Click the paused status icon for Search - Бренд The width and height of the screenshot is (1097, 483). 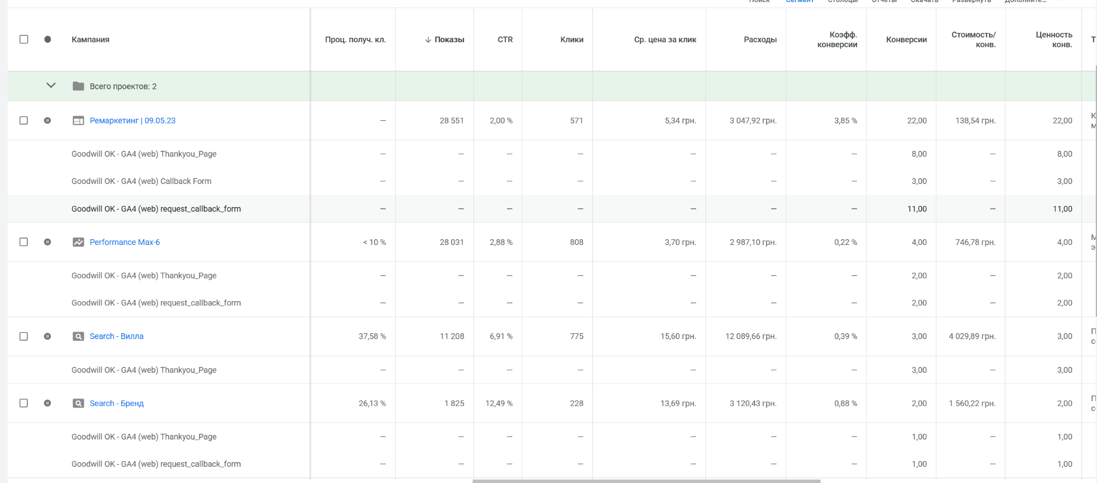[x=48, y=403]
